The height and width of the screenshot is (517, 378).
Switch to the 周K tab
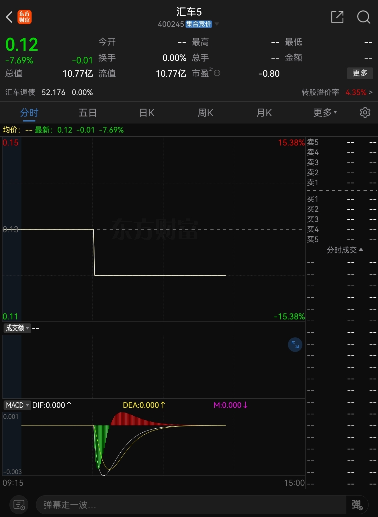coord(205,112)
